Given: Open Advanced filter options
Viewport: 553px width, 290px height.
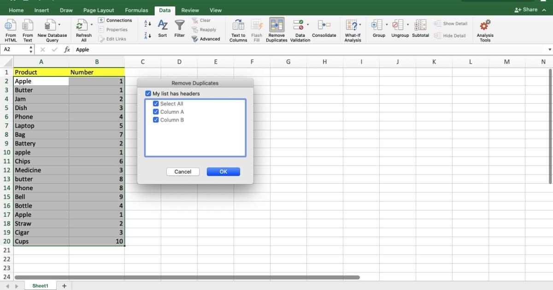Looking at the screenshot, I should [206, 39].
